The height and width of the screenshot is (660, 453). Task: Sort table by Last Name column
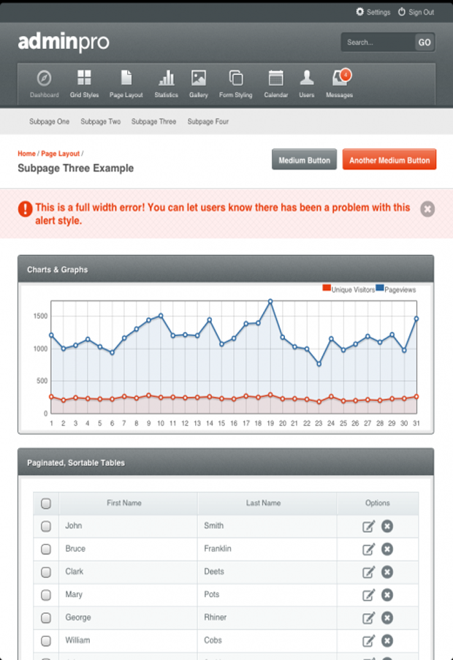click(263, 503)
